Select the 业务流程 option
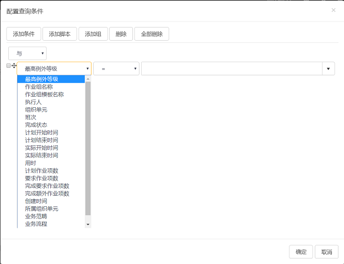The image size is (344, 264). 36,224
